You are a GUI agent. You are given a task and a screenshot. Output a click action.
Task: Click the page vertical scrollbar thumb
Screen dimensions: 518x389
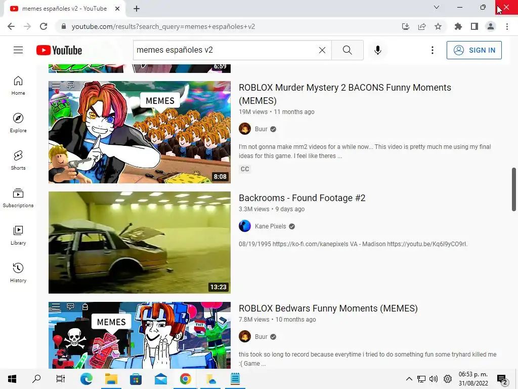(514, 189)
